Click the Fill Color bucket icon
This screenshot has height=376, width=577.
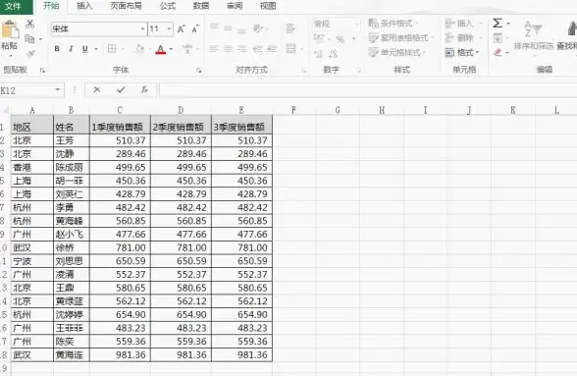coord(139,49)
